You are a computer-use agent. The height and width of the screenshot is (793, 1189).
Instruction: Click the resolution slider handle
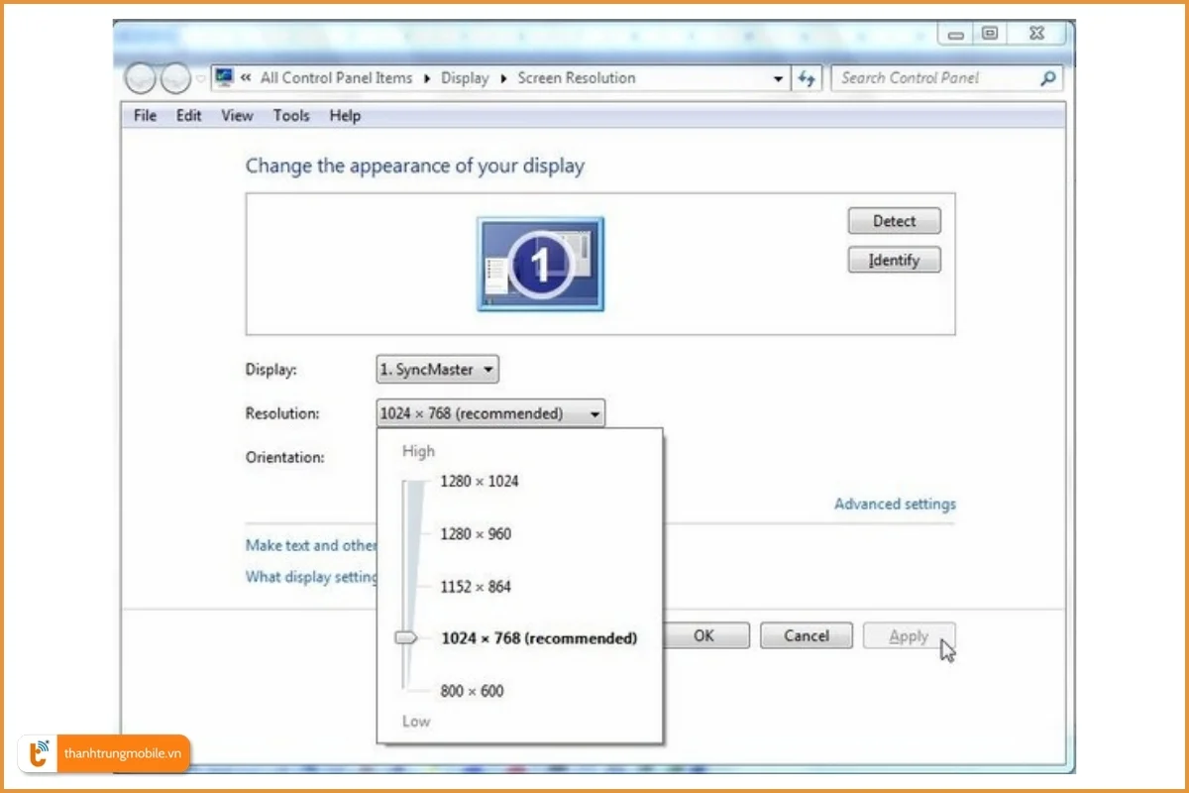point(406,638)
